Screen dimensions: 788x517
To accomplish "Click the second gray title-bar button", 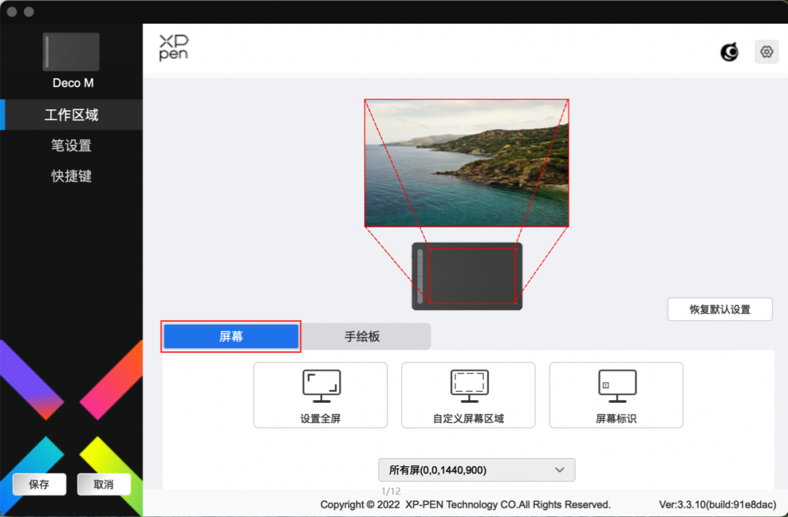I will pyautogui.click(x=29, y=12).
